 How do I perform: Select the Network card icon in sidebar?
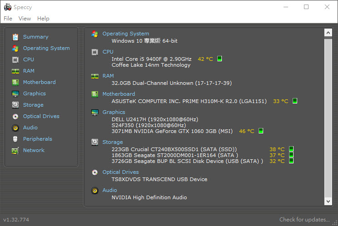pyautogui.click(x=15, y=150)
